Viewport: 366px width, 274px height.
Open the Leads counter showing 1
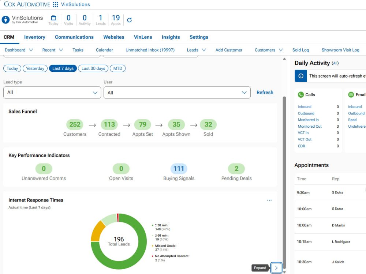point(101,20)
